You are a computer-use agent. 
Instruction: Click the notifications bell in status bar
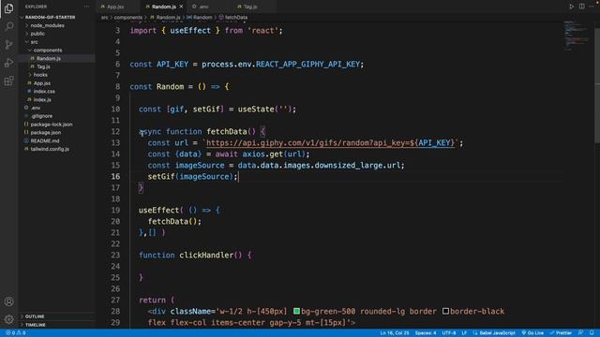[x=592, y=333]
